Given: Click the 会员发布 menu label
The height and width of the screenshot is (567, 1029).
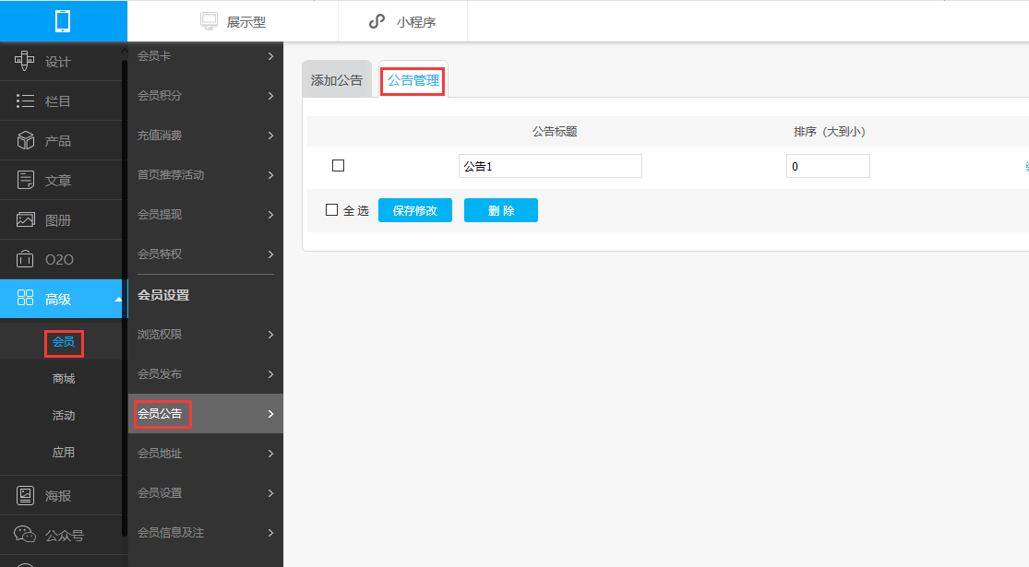Looking at the screenshot, I should tap(160, 374).
